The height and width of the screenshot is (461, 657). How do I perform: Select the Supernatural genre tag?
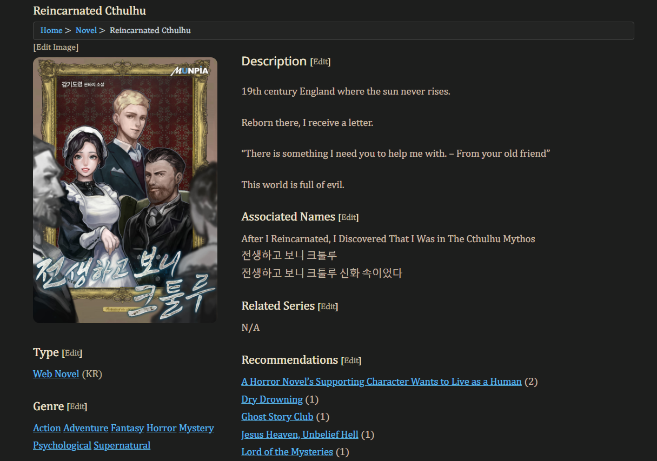[122, 445]
